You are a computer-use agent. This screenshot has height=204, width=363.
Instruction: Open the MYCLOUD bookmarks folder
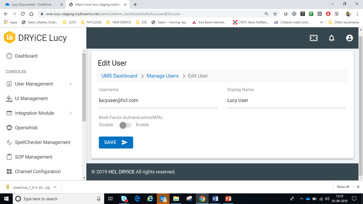[91, 22]
